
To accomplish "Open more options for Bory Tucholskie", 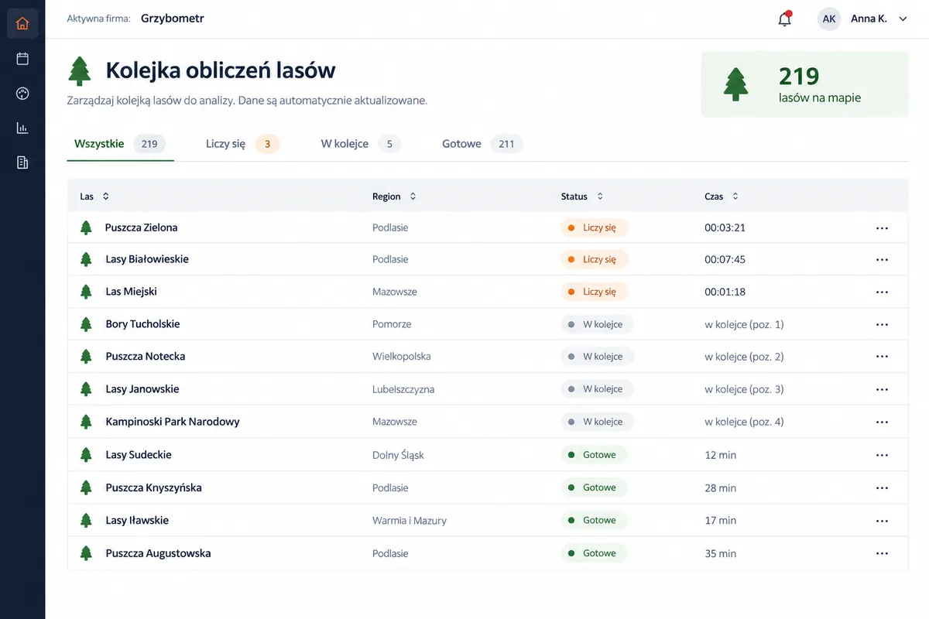I will tap(882, 325).
